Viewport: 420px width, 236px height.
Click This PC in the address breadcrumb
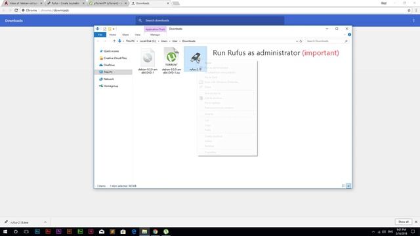coord(130,41)
